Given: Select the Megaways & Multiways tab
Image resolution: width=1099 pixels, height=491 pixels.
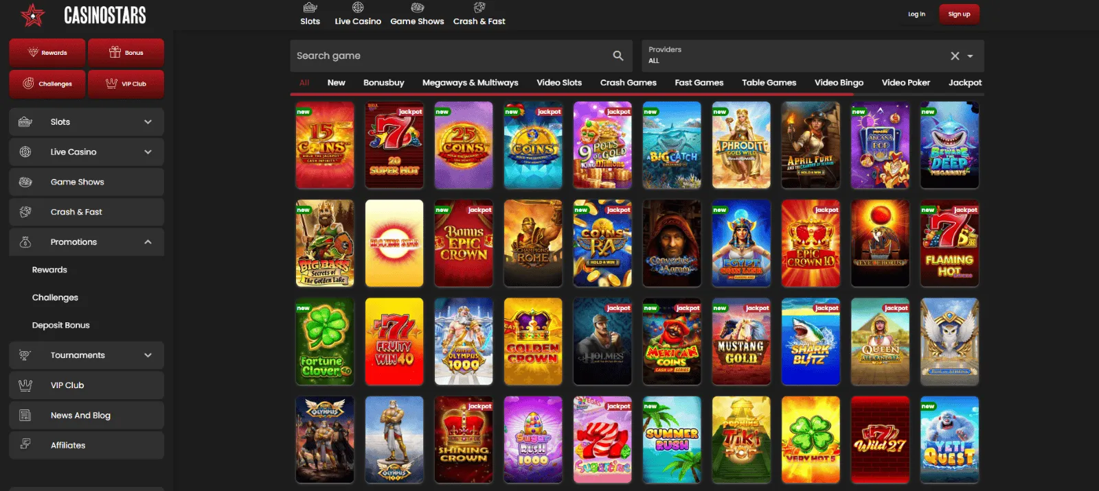Looking at the screenshot, I should click(470, 82).
